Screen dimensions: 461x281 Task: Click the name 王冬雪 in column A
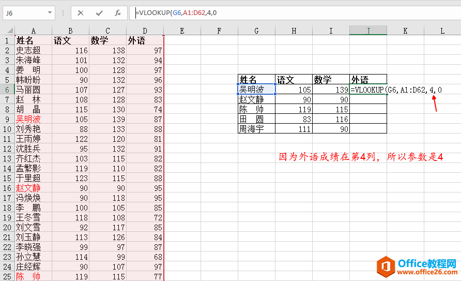click(28, 217)
